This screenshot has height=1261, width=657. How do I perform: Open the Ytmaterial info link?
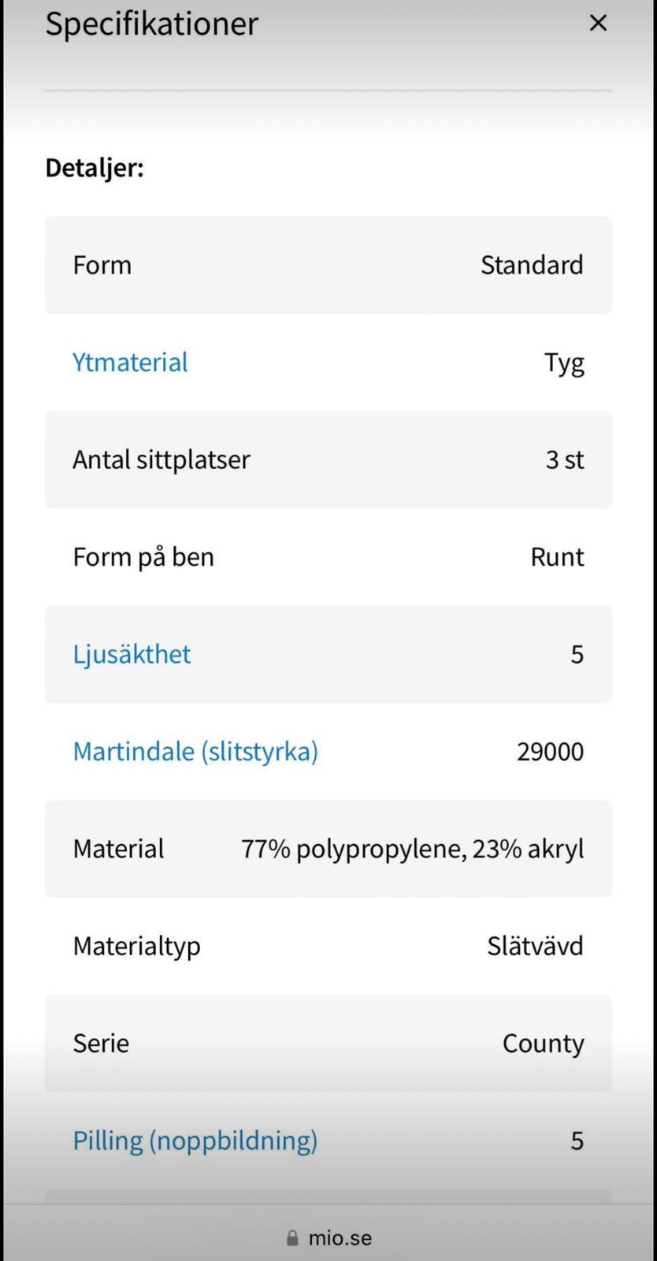pyautogui.click(x=130, y=363)
